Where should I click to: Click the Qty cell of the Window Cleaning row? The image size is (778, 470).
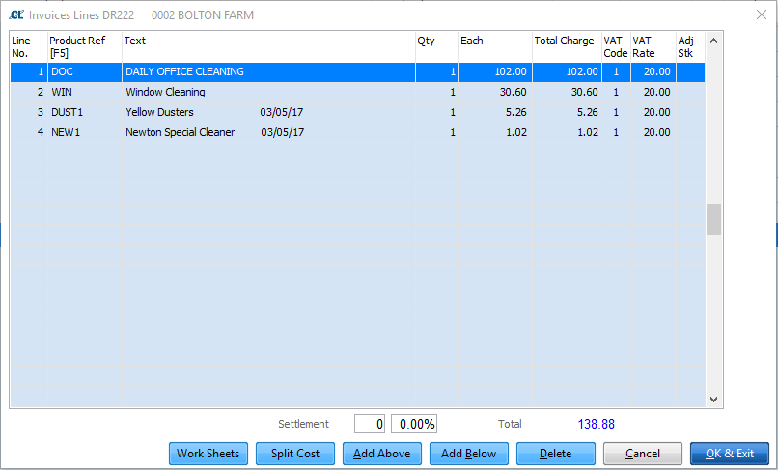pos(437,93)
